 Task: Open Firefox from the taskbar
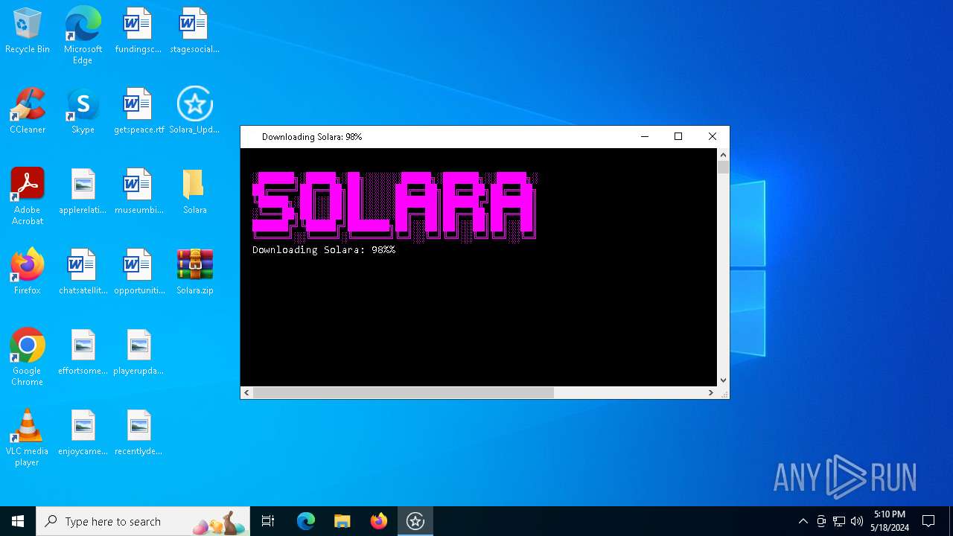tap(379, 521)
